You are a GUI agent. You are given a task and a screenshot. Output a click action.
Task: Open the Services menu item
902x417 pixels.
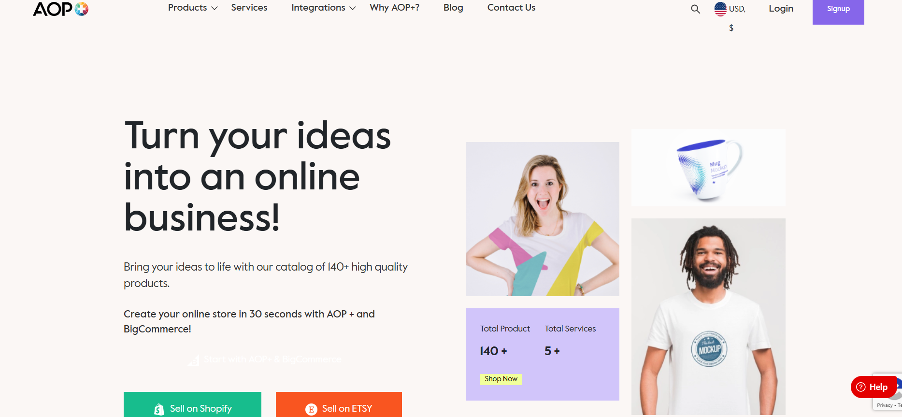point(249,8)
